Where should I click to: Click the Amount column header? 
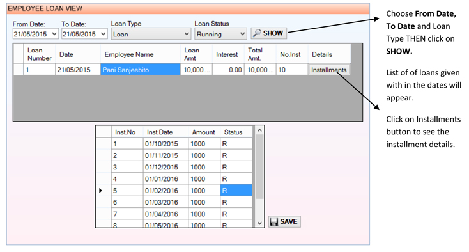[204, 132]
